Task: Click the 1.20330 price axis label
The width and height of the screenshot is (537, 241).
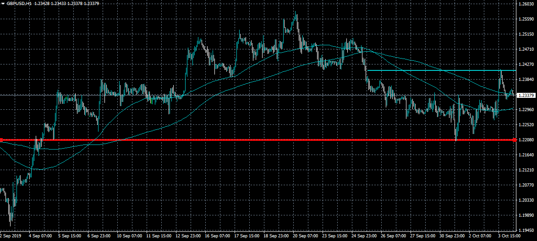Action: tap(526, 200)
